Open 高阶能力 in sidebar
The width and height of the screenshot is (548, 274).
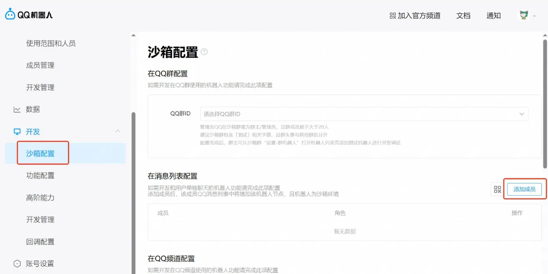[x=40, y=198]
